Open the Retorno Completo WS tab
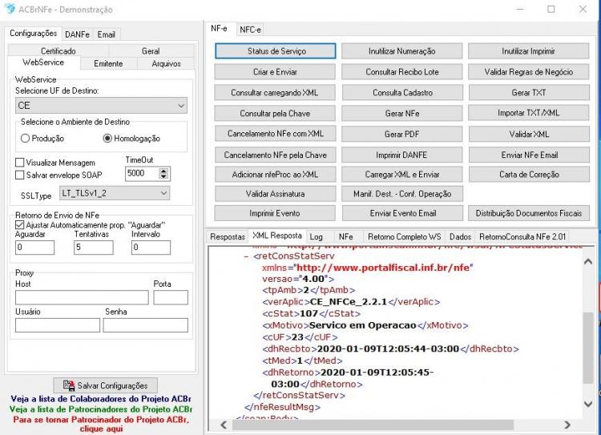601x435 pixels. (405, 237)
